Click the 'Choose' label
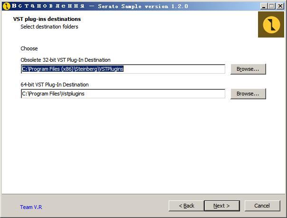 (29, 48)
